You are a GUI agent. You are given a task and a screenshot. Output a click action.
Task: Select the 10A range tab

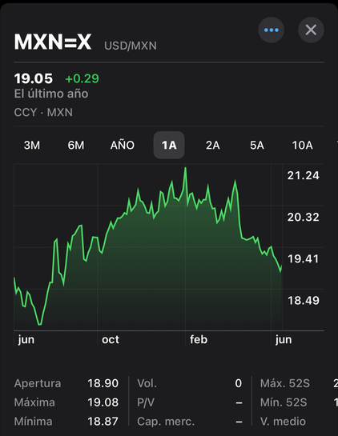[302, 145]
